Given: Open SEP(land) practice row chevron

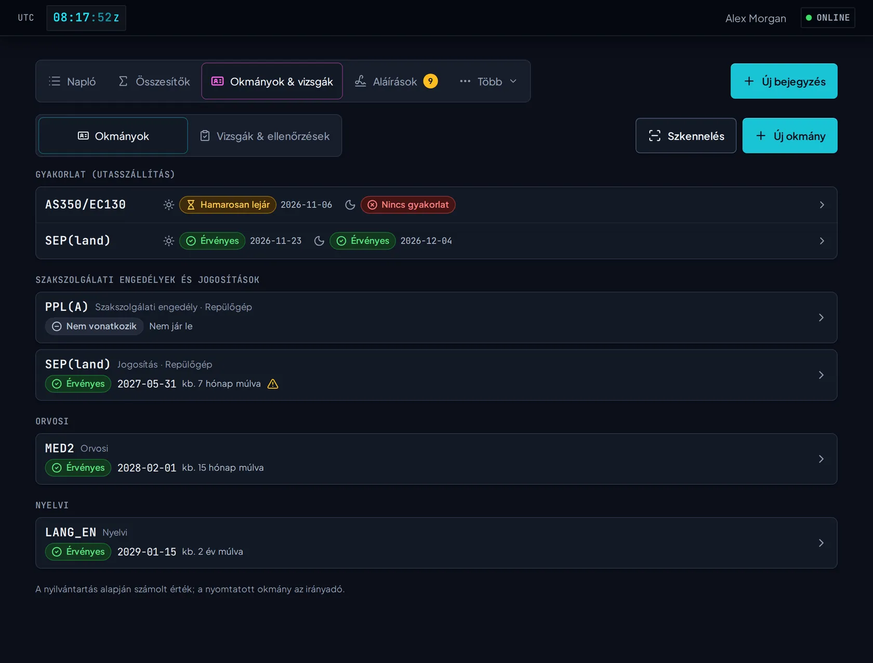Looking at the screenshot, I should [822, 241].
